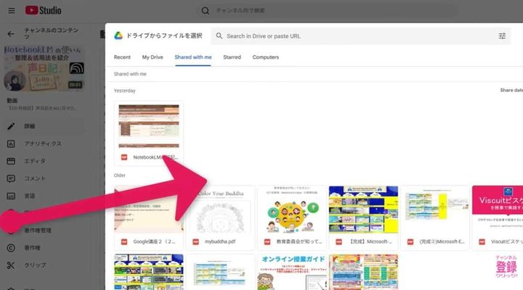523x290 pixels.
Task: Sort by the Share date header
Action: (x=511, y=90)
